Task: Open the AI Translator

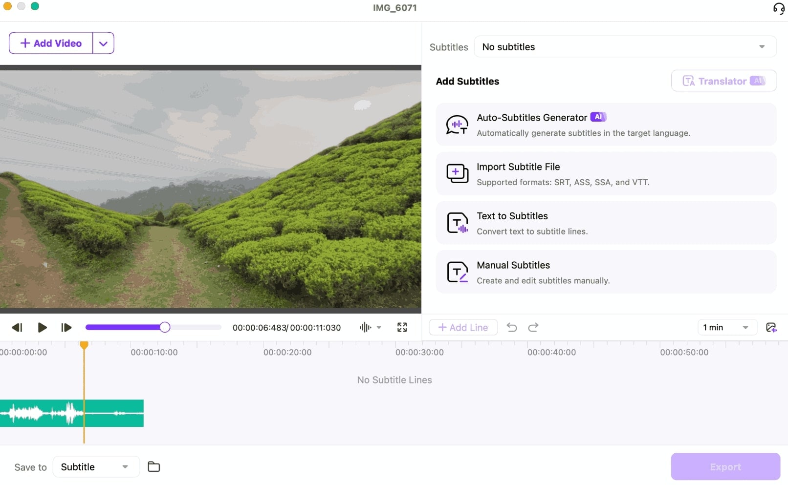Action: click(x=723, y=81)
